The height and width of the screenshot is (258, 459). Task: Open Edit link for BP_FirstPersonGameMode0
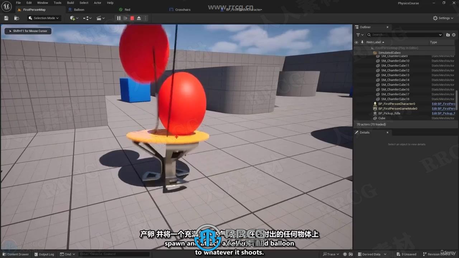click(444, 109)
